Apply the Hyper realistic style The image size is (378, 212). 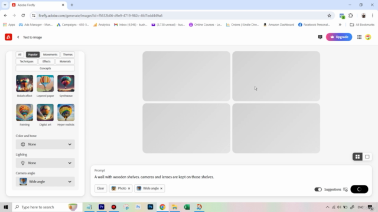coord(66,112)
